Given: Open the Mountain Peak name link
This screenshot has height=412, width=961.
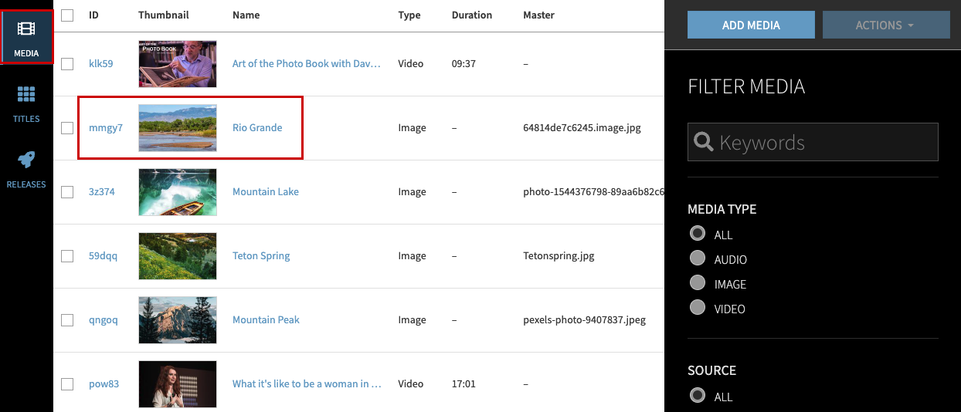Looking at the screenshot, I should (266, 319).
